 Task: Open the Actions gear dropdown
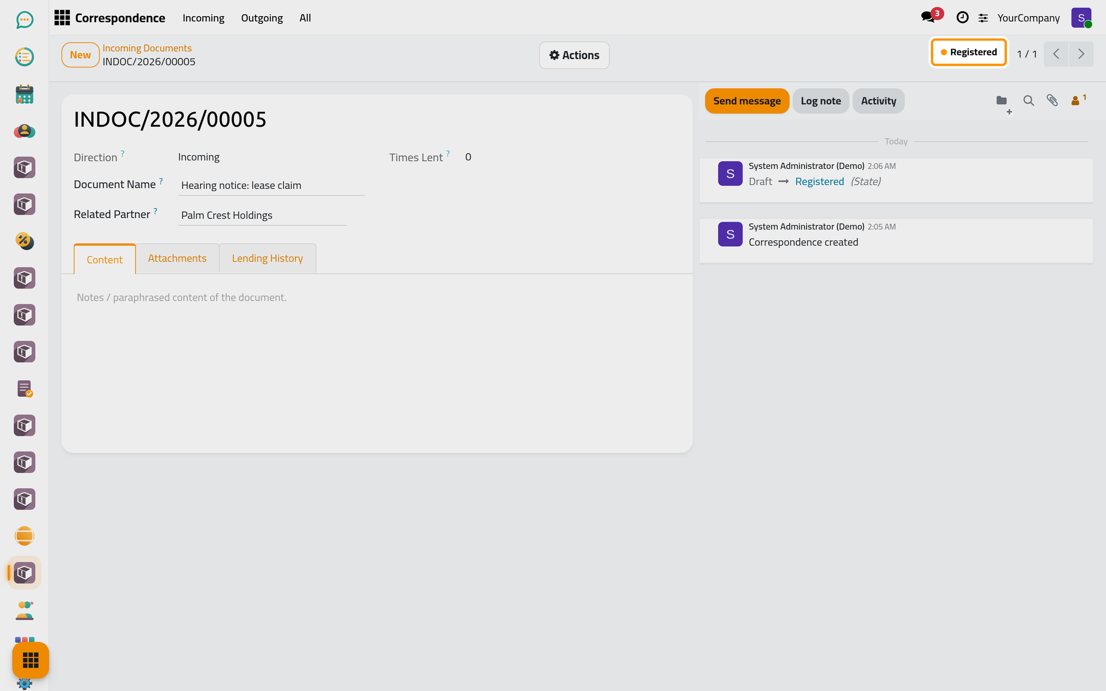[x=574, y=55]
